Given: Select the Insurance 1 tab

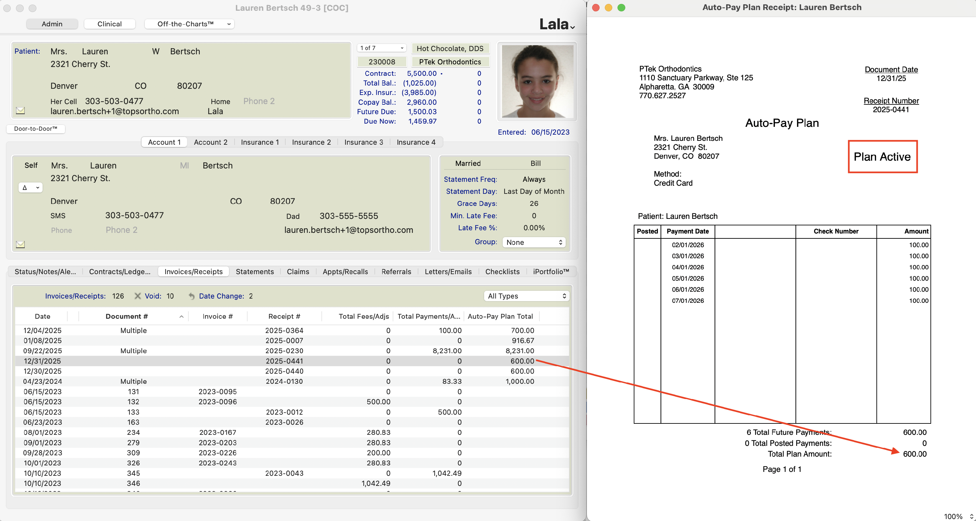Looking at the screenshot, I should (260, 142).
